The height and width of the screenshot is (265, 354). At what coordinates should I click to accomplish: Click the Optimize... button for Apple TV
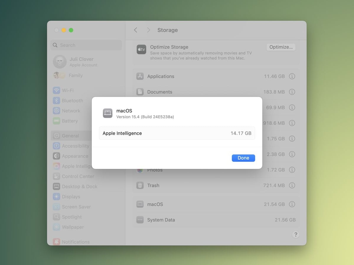point(281,47)
